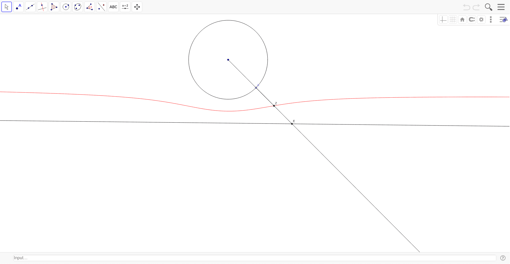This screenshot has height=264, width=510.
Task: Select Reflect about Line tool
Action: click(101, 7)
